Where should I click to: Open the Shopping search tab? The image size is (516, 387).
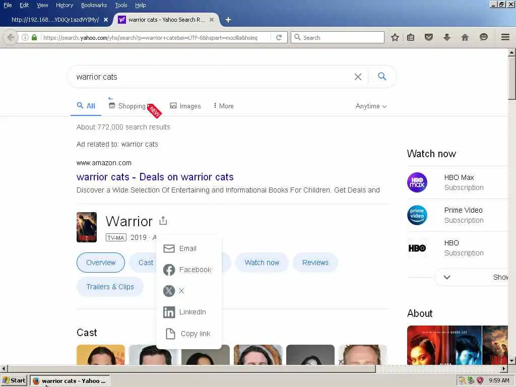tap(127, 106)
